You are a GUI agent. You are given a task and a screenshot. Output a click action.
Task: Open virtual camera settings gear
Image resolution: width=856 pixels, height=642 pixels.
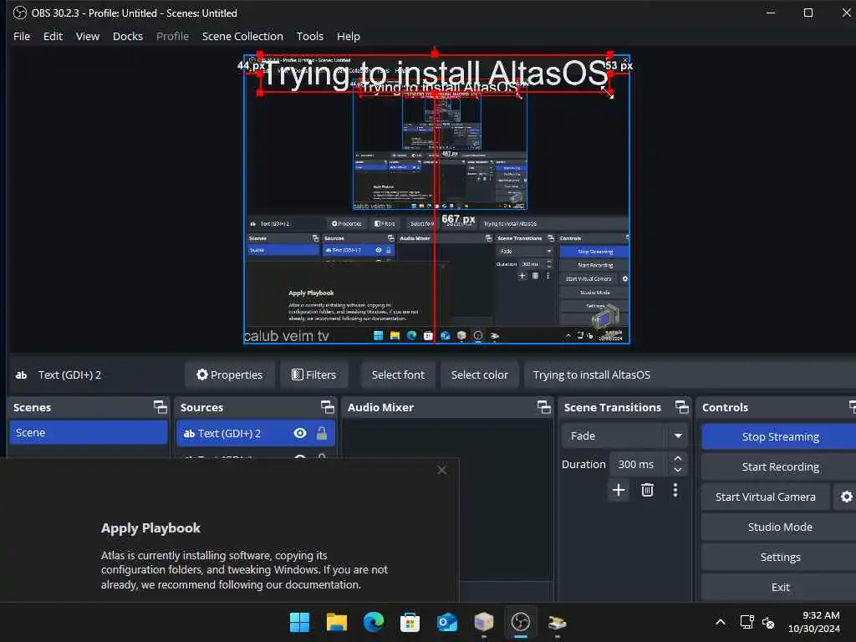pos(846,497)
